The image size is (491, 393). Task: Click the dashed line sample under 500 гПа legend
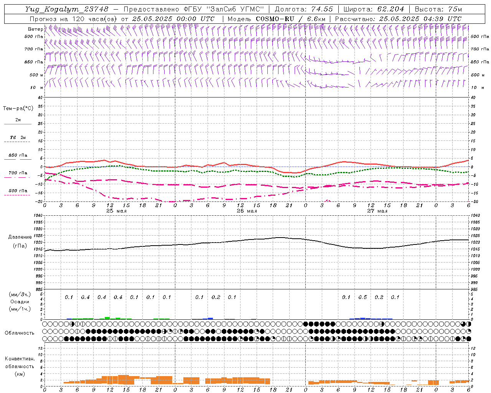click(x=17, y=195)
